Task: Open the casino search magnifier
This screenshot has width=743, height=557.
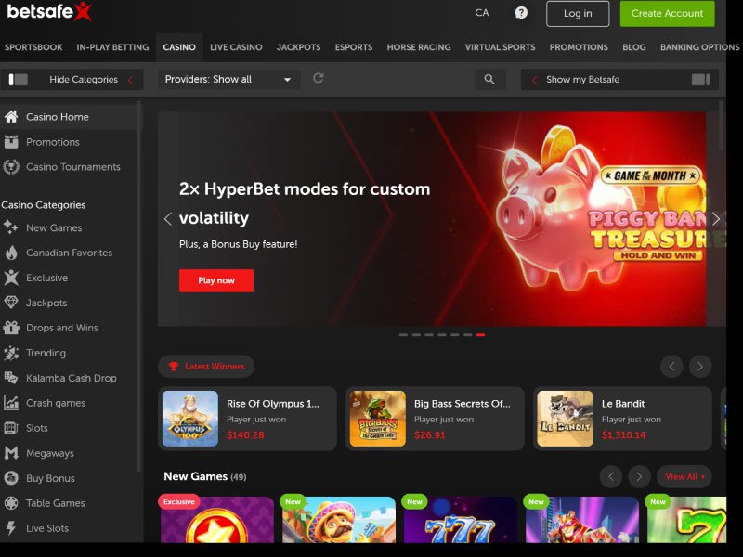Action: pos(490,79)
